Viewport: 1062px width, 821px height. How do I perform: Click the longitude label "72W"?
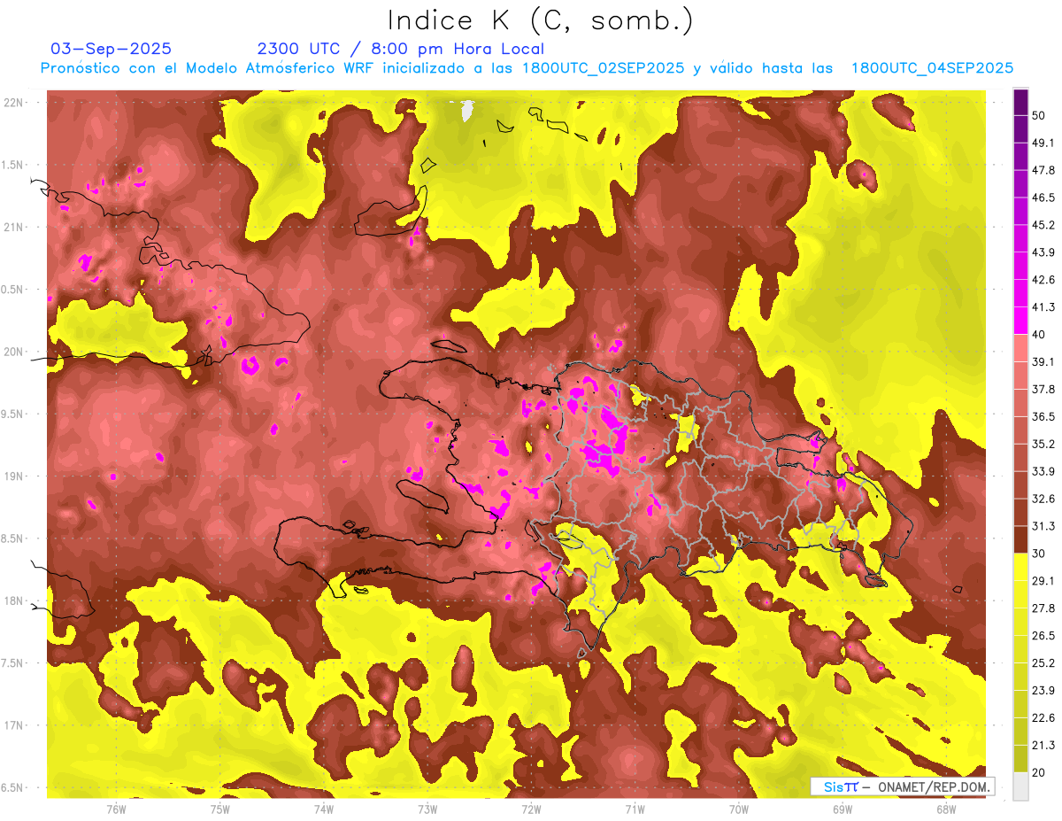[531, 809]
